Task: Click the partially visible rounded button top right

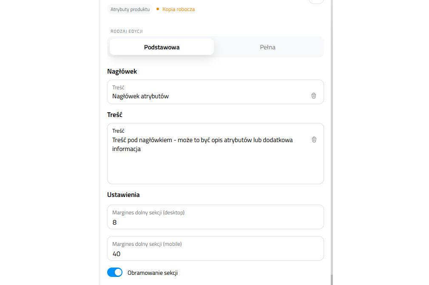Action: pyautogui.click(x=316, y=2)
